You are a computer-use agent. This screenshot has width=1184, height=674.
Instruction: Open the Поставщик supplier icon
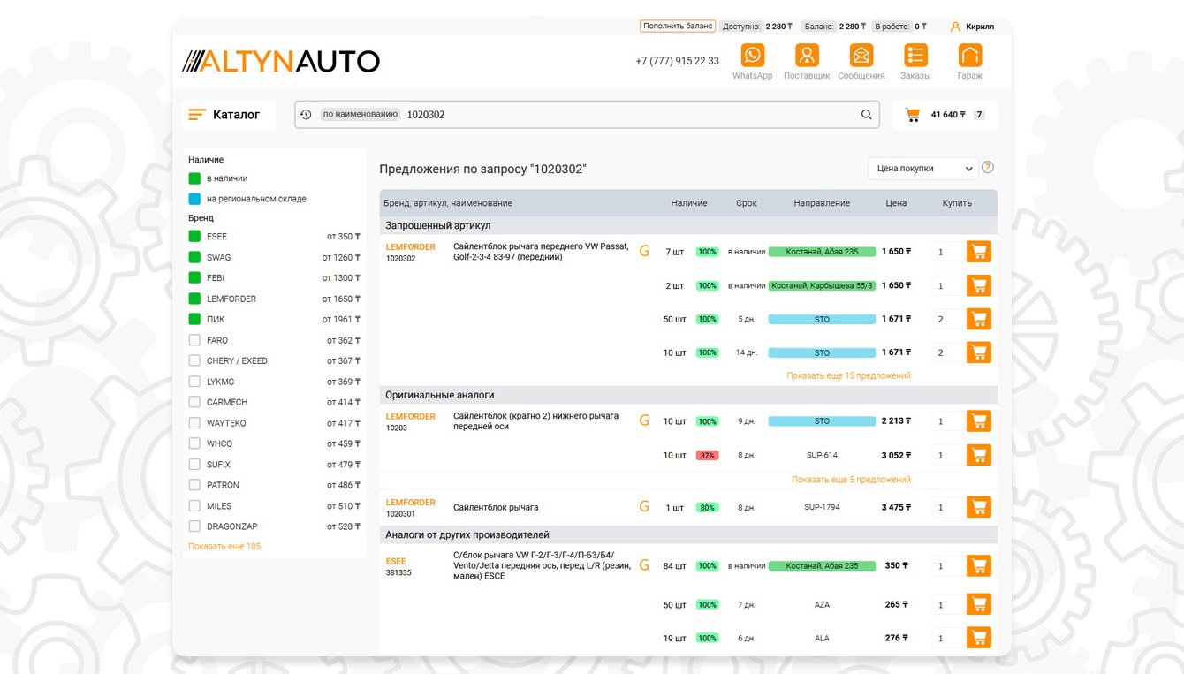tap(807, 56)
